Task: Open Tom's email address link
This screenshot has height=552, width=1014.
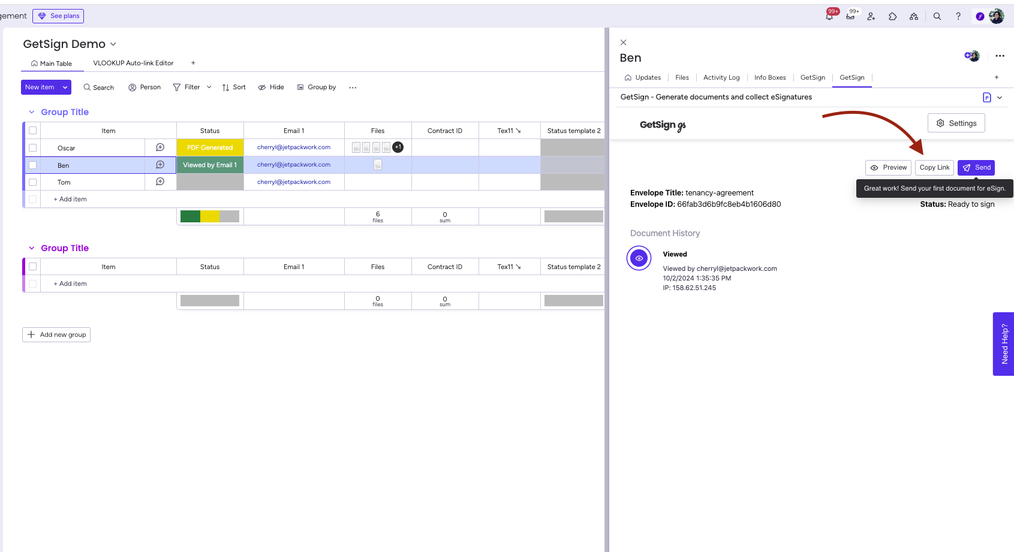Action: [x=294, y=182]
